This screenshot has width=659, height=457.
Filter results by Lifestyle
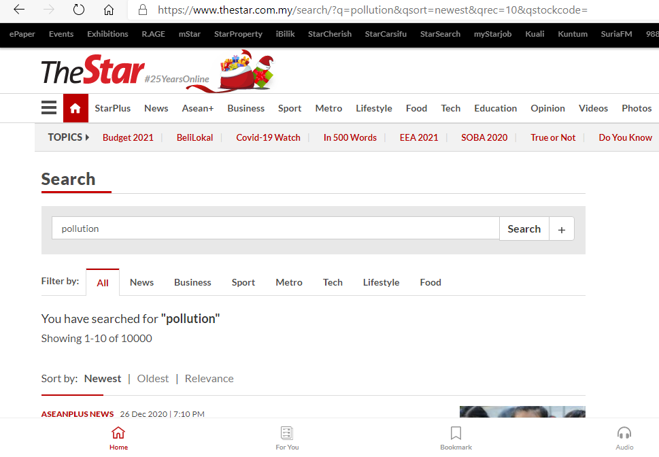click(x=382, y=282)
